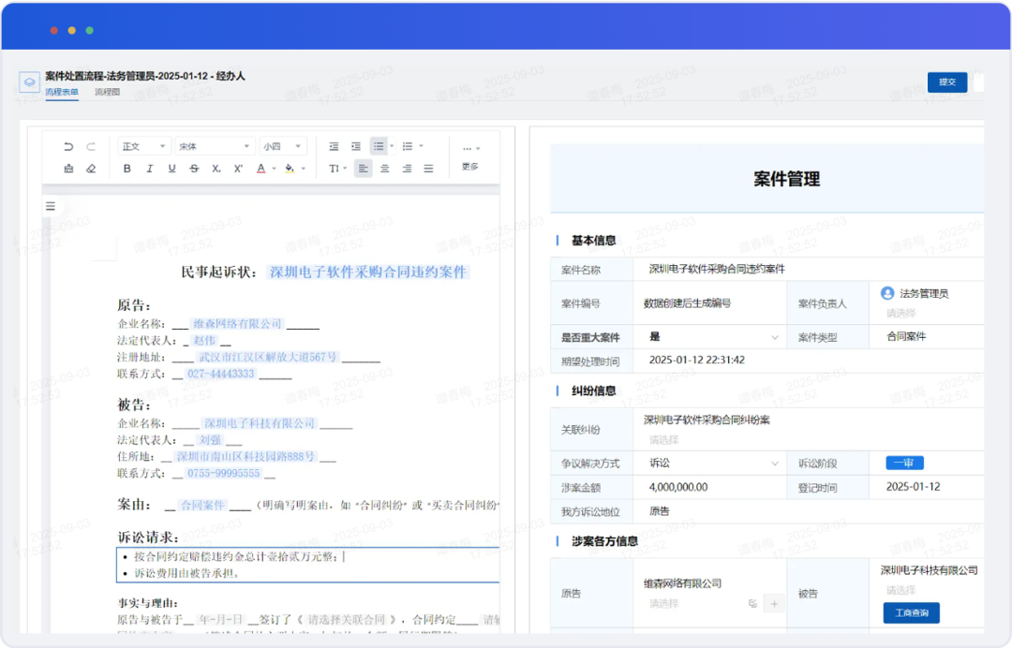Screen dimensions: 1012x648
Task: Align text to the right
Action: tap(407, 169)
